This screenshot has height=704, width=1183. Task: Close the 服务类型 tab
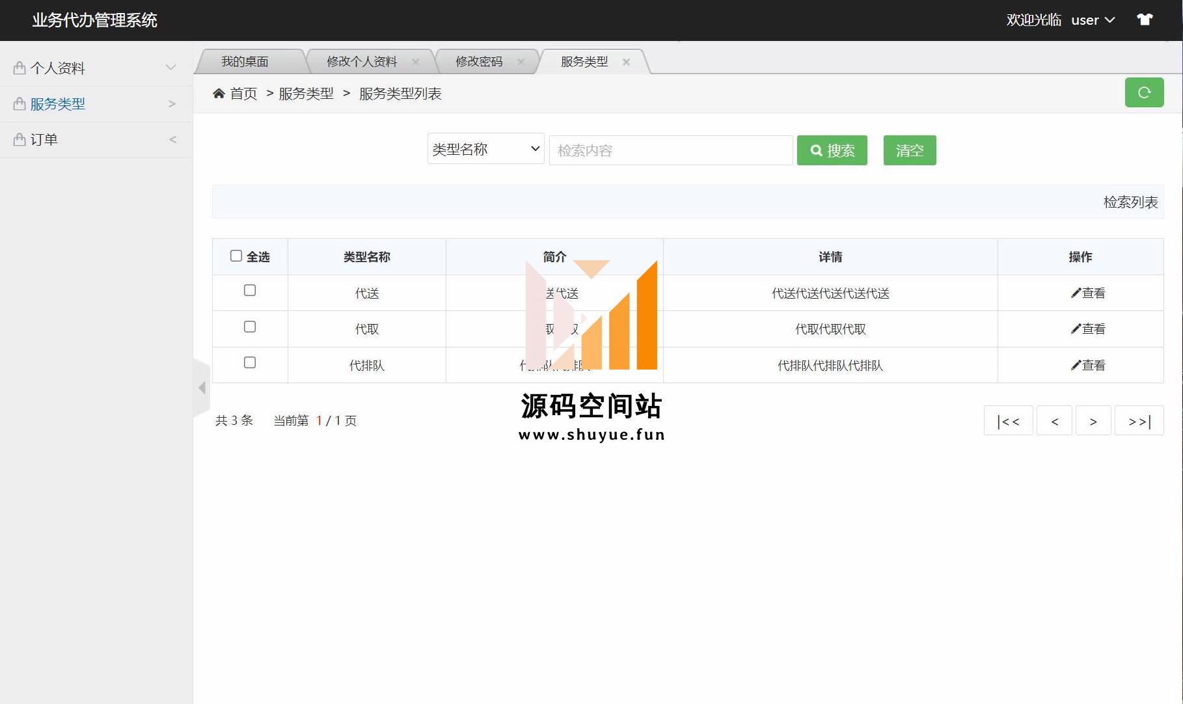point(626,62)
